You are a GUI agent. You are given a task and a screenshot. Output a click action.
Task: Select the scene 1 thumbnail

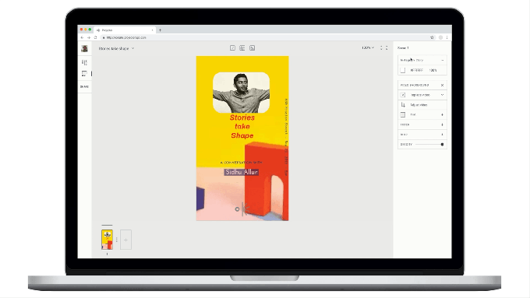click(107, 240)
